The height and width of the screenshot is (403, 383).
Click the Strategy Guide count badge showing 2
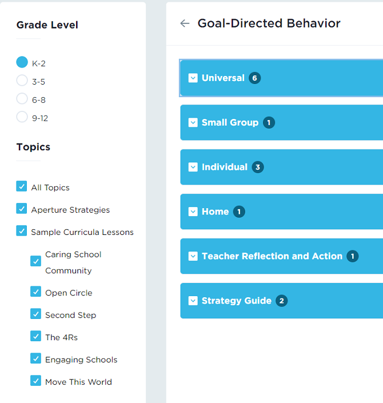coord(281,301)
